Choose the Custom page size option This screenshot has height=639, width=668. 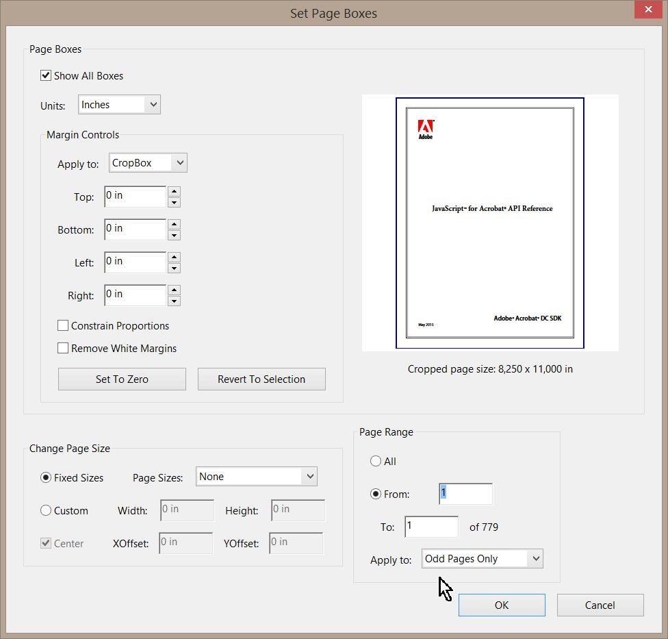point(47,511)
